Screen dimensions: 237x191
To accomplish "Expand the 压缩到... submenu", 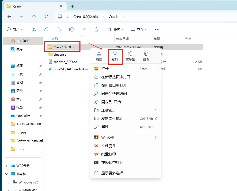I will 156,110.
